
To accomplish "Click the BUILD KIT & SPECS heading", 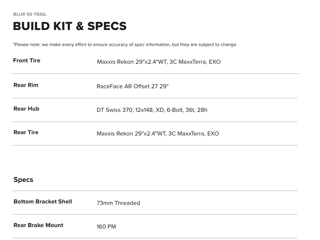I will pyautogui.click(x=70, y=26).
